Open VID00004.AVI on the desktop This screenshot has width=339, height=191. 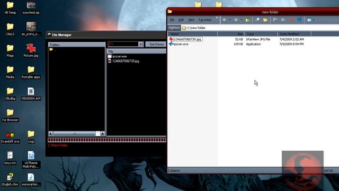(x=31, y=94)
